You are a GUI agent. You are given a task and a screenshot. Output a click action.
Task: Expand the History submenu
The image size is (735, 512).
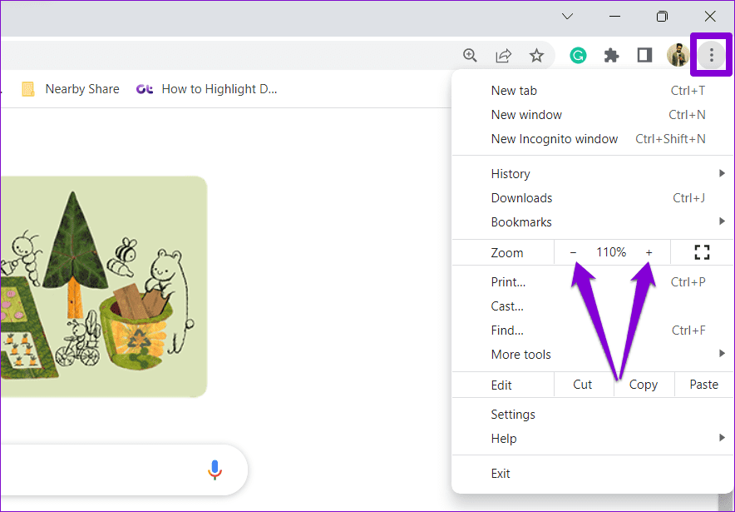593,174
